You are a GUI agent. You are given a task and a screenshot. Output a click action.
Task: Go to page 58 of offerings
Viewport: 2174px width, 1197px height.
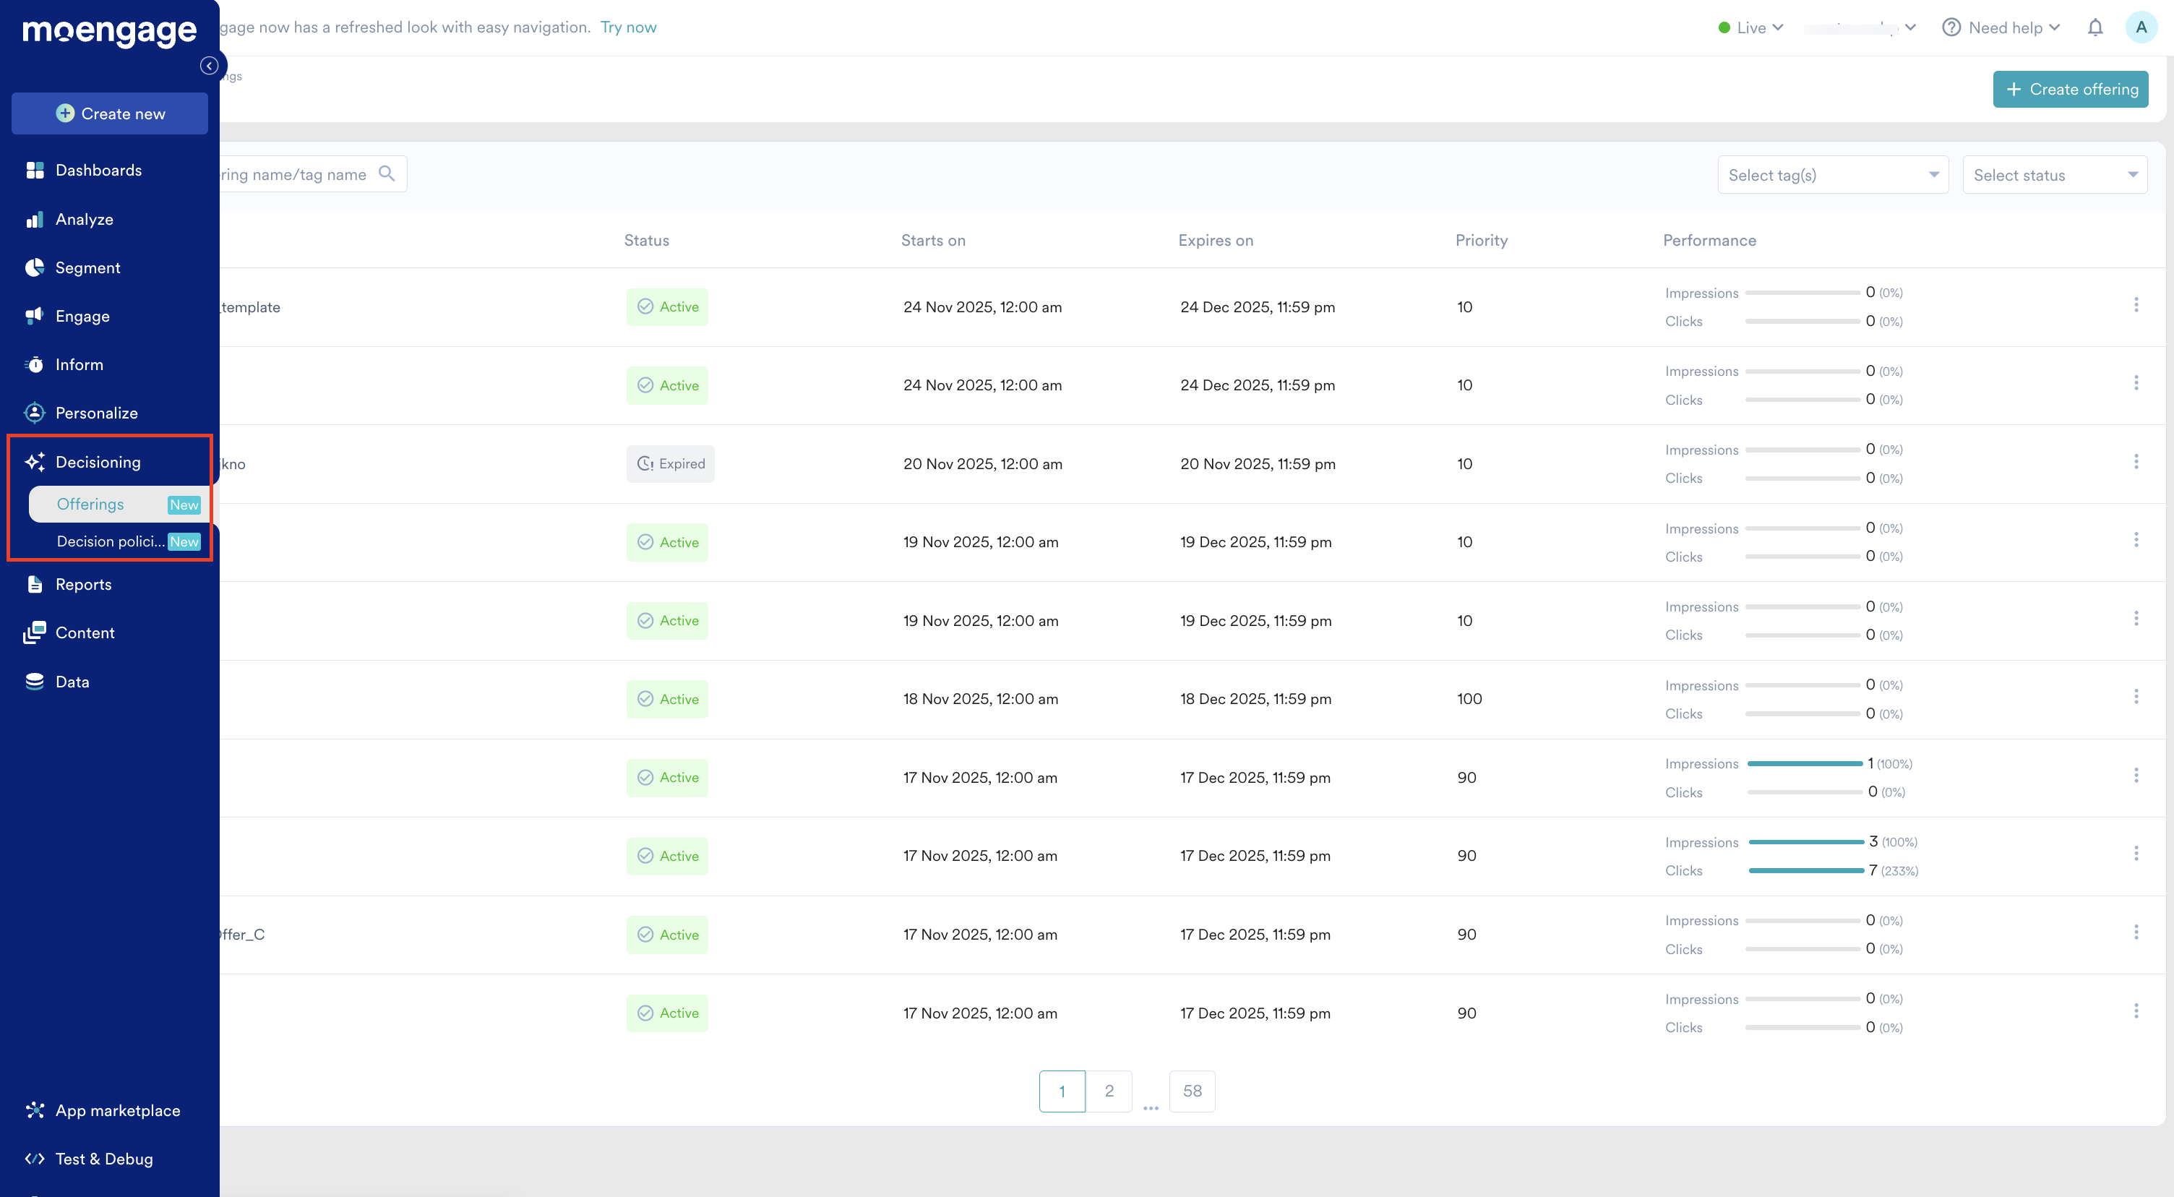click(x=1192, y=1091)
